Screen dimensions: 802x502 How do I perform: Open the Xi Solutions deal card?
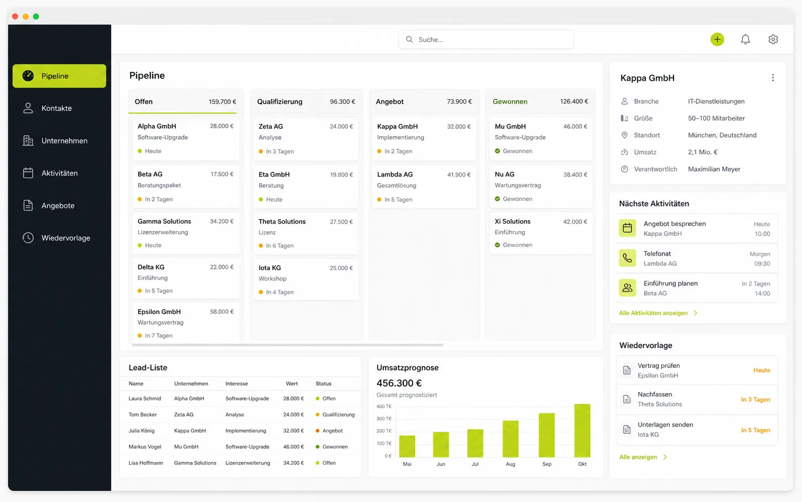tap(541, 233)
